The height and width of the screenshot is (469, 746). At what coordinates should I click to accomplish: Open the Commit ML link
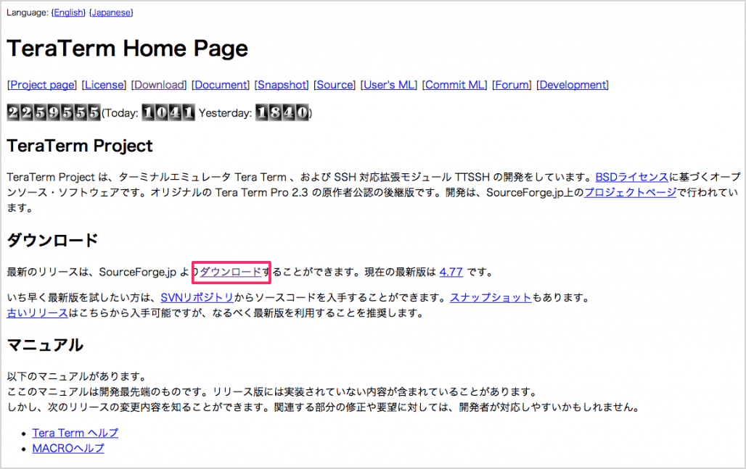point(455,85)
